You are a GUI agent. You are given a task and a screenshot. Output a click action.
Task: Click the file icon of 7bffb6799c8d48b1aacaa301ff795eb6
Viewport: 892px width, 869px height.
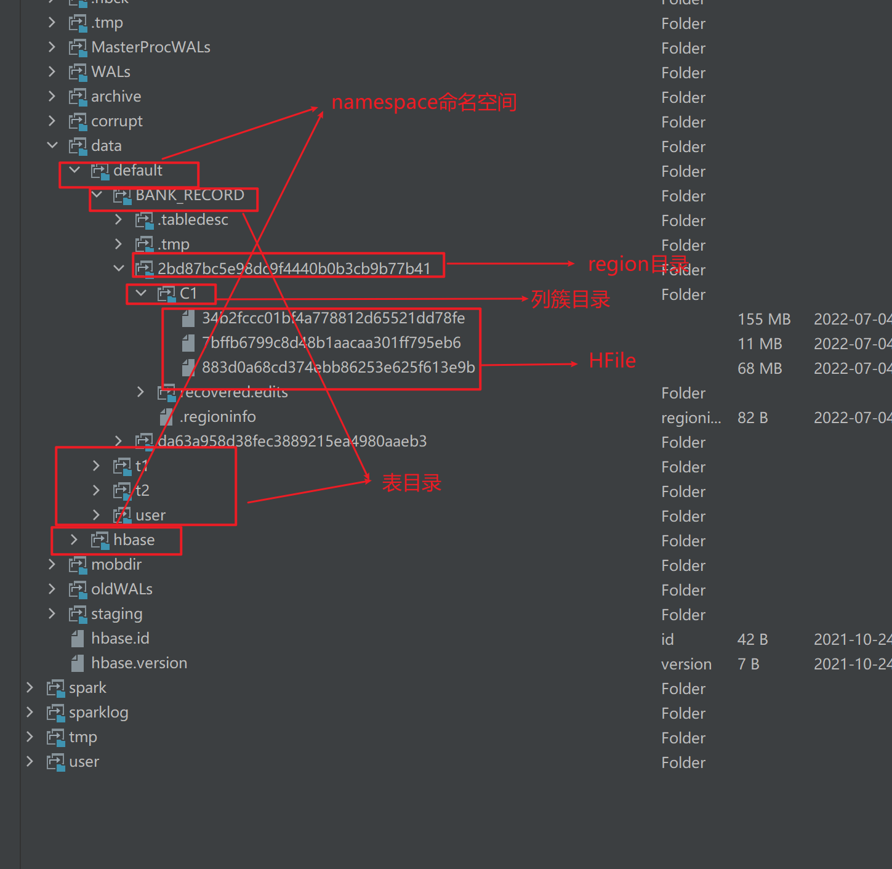(x=189, y=343)
